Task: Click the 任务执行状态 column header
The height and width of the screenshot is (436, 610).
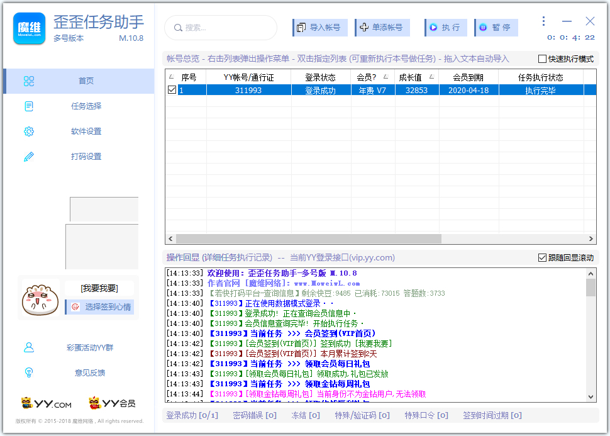Action: [x=541, y=77]
